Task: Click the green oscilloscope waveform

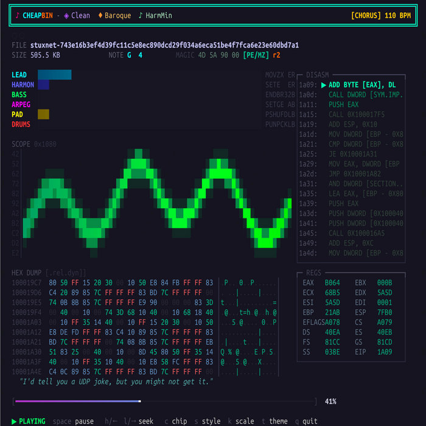Action: coord(157,203)
